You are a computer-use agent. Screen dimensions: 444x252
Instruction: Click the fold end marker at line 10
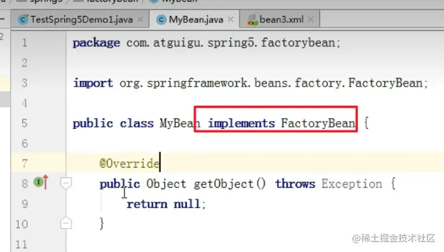point(66,223)
